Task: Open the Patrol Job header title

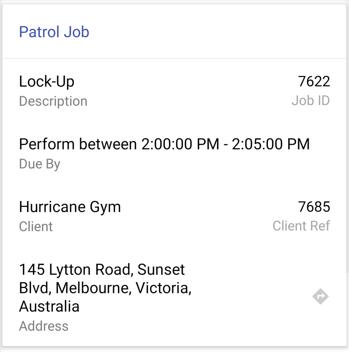Action: click(54, 32)
